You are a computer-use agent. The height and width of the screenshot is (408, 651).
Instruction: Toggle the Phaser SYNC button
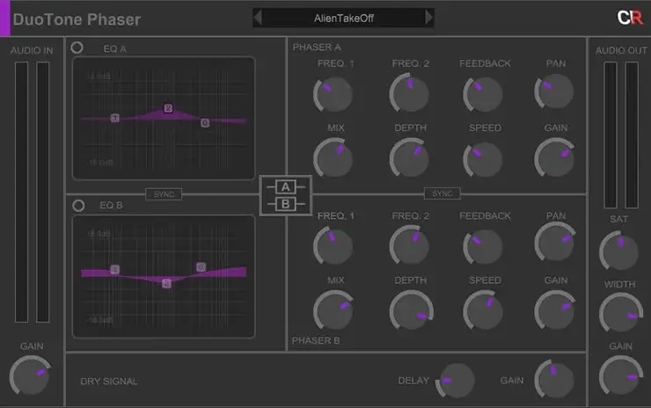pos(443,193)
